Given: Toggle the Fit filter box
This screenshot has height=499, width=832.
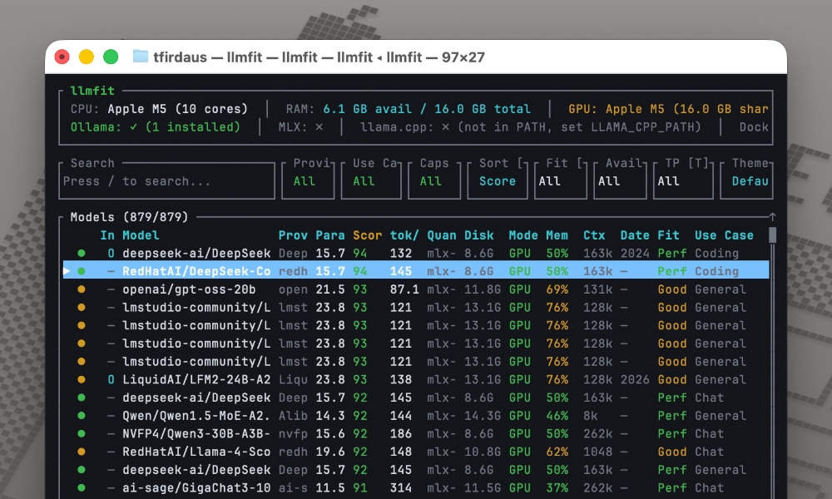Looking at the screenshot, I should pyautogui.click(x=560, y=180).
